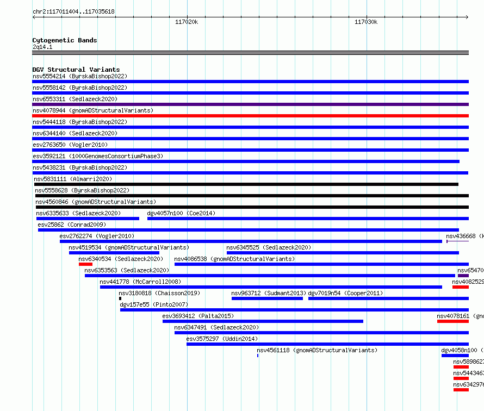
Task: Select nsv4519534 (gnomADStructuralVariants) label
Action: click(129, 247)
